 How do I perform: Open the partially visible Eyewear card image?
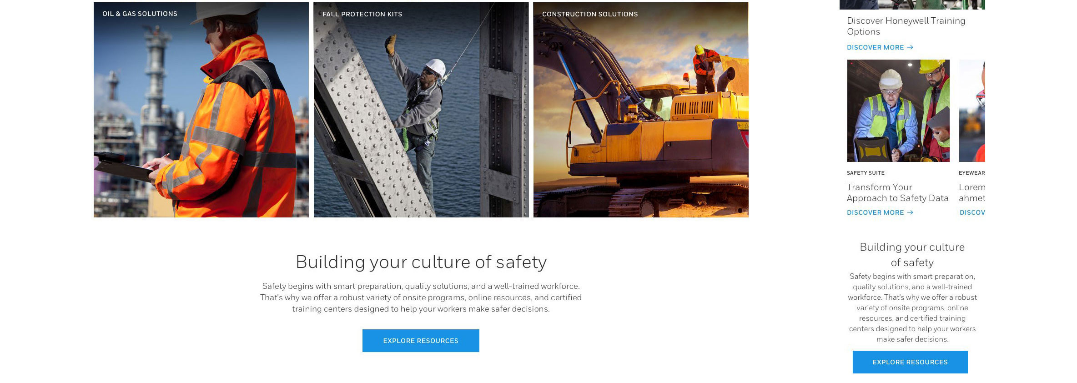(972, 111)
